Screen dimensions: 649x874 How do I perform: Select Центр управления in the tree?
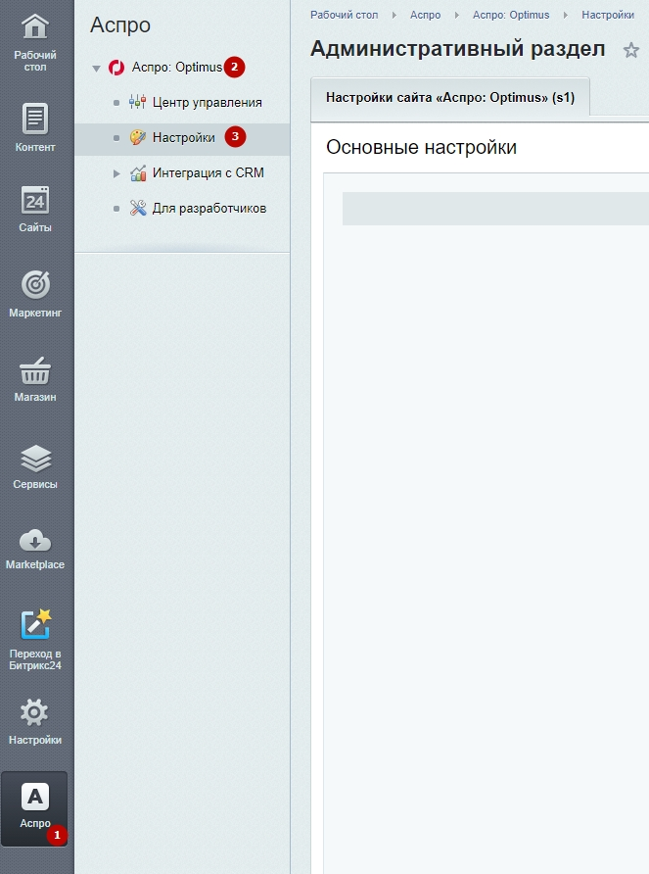click(x=208, y=103)
